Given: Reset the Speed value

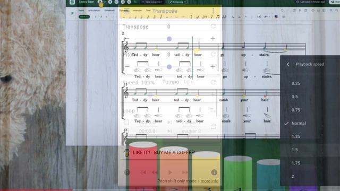Looking at the screenshot, I should tap(213, 82).
